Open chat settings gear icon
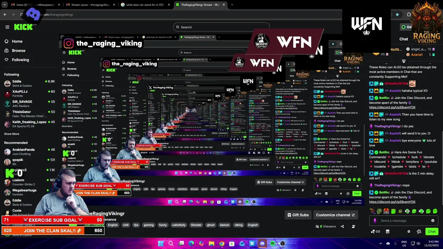443x249 pixels. [x=409, y=231]
